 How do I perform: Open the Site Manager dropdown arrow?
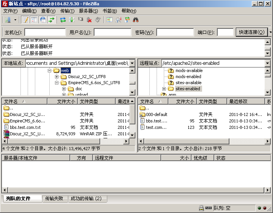[15, 20]
